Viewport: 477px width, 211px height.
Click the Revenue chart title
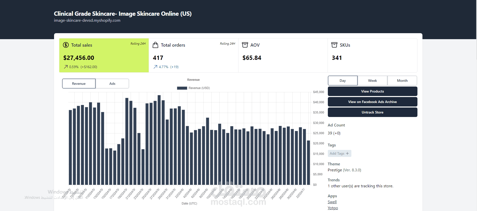193,80
